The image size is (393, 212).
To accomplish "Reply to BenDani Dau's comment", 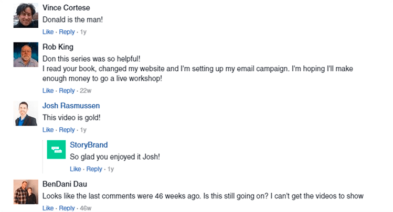I will 67,208.
